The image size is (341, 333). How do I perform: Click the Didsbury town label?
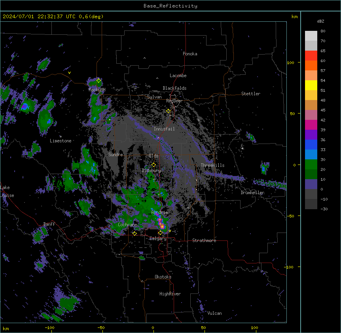[152, 170]
